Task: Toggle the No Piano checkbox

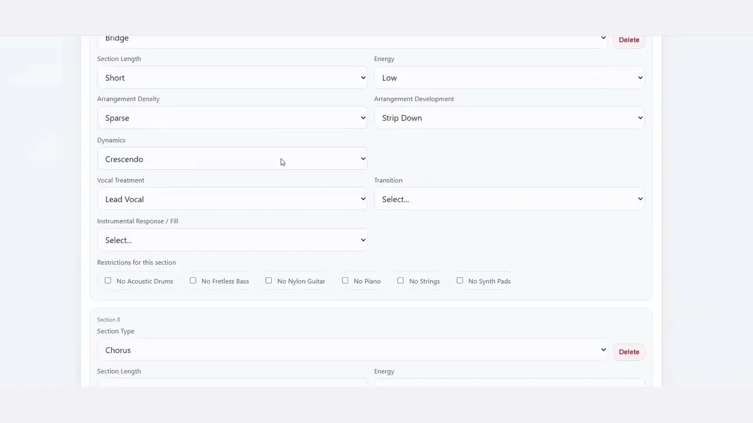Action: click(x=345, y=281)
